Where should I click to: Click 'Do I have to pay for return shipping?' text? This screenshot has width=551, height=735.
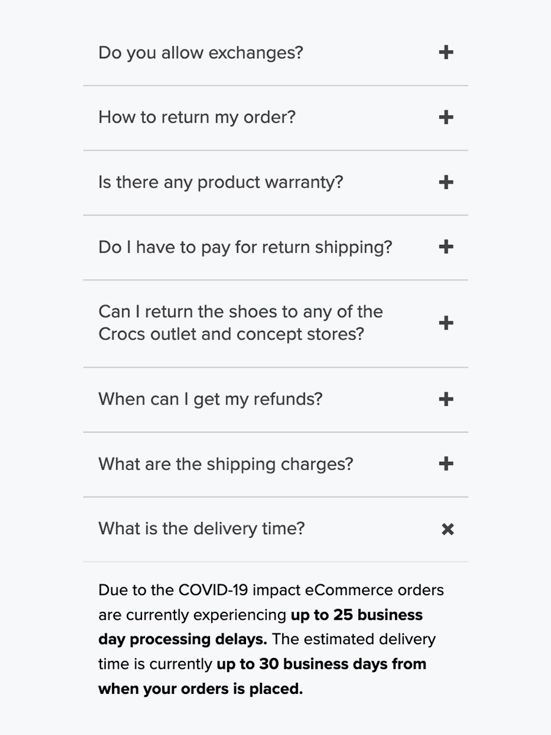tap(245, 247)
